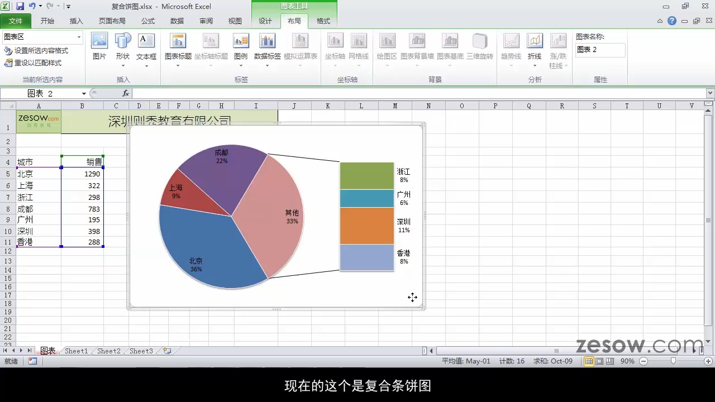Screen dimensions: 715x402
Task: Click inside the formula bar input
Action: [419, 93]
